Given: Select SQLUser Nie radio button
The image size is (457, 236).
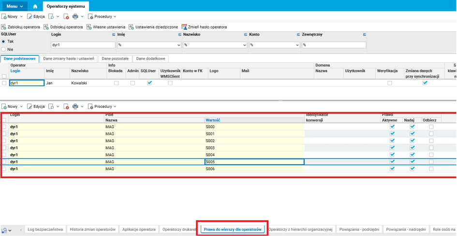Looking at the screenshot, I should coord(3,49).
